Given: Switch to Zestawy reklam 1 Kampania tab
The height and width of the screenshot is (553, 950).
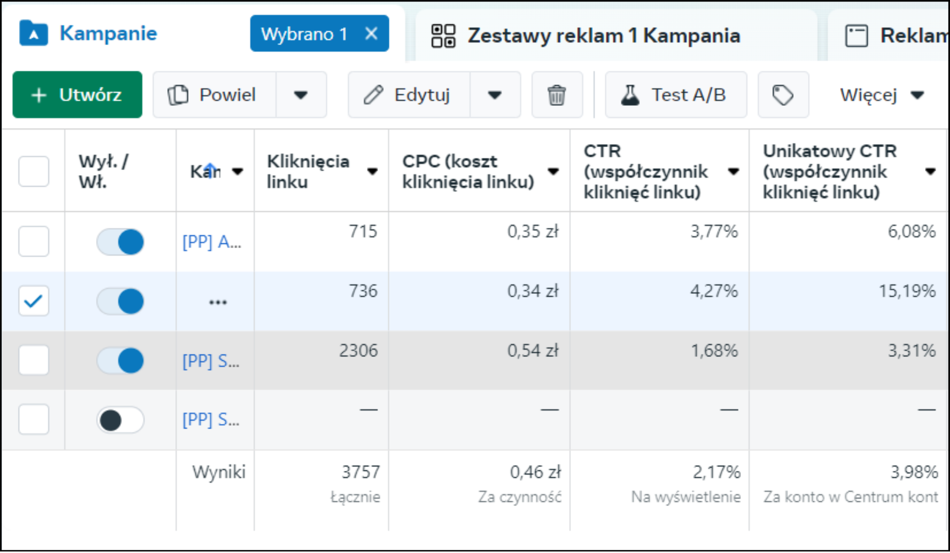Looking at the screenshot, I should tap(603, 36).
